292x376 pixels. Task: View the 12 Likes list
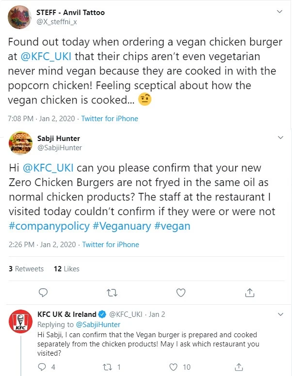click(66, 268)
